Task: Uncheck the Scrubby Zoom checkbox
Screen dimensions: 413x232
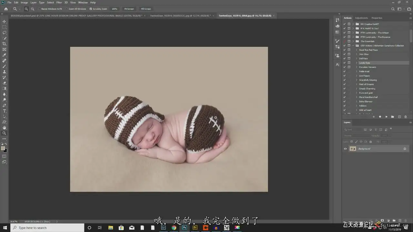Action: click(91, 9)
